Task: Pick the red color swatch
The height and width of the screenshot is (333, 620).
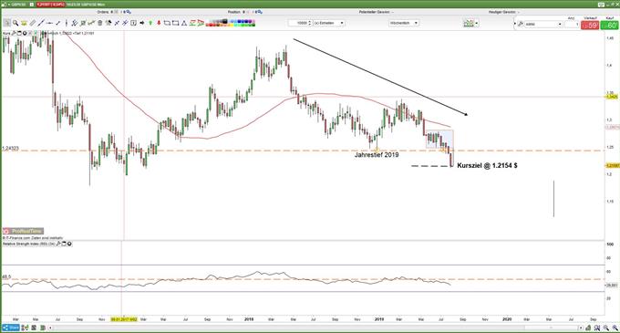Action: tap(211, 25)
